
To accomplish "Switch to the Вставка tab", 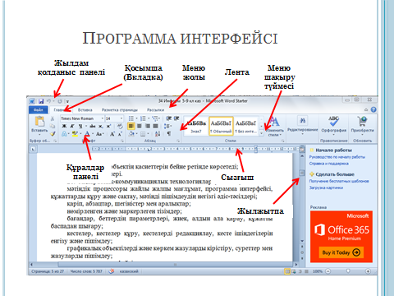I will (x=85, y=110).
